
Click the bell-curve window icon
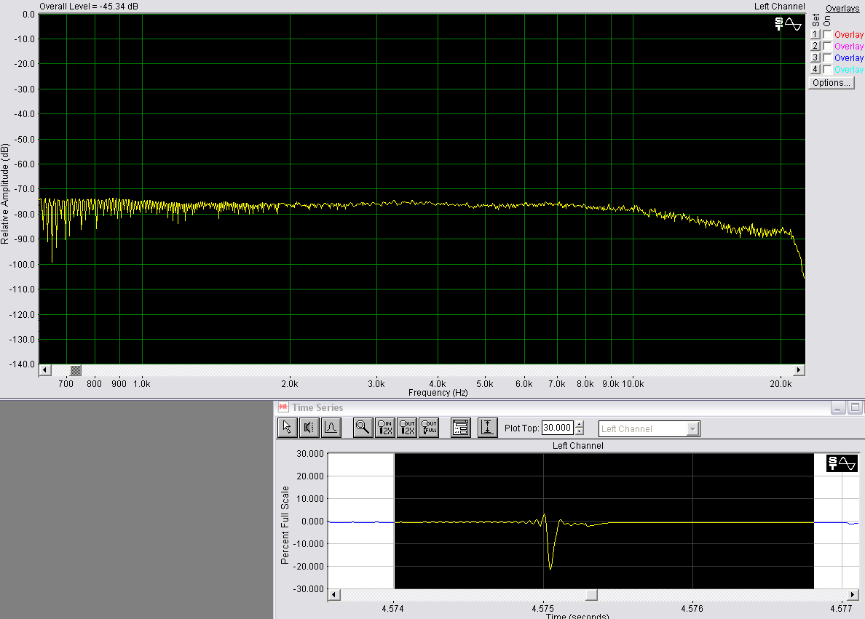point(330,428)
